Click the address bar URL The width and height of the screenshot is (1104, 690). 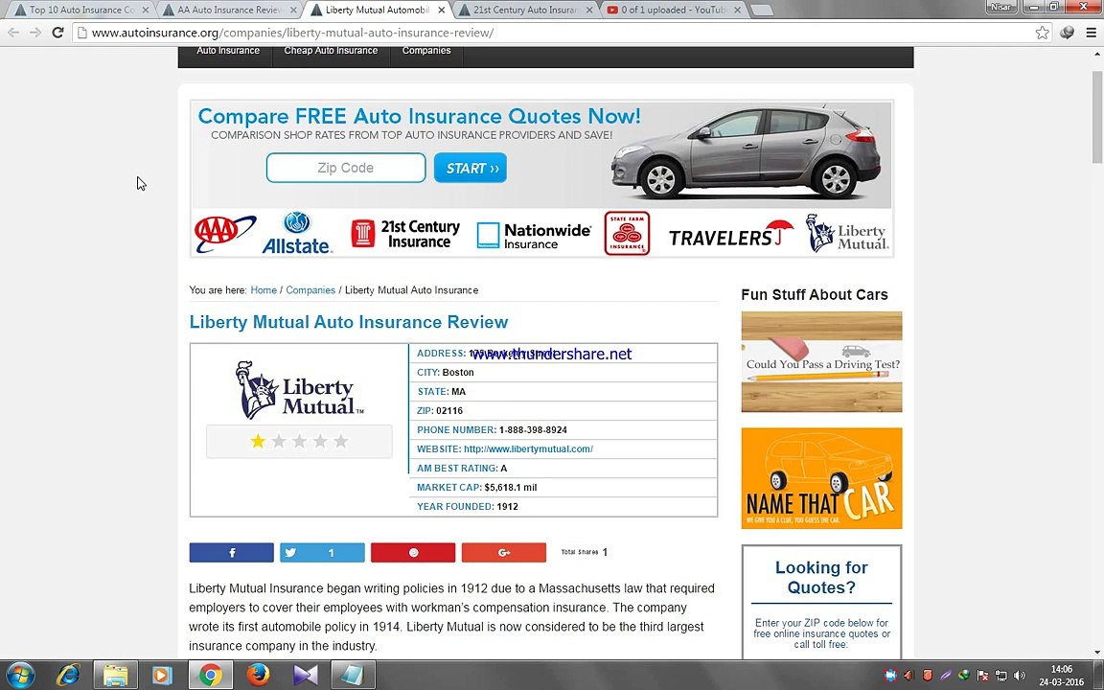click(292, 33)
